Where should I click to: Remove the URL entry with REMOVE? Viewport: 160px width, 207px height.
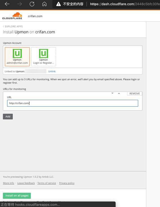tap(135, 94)
